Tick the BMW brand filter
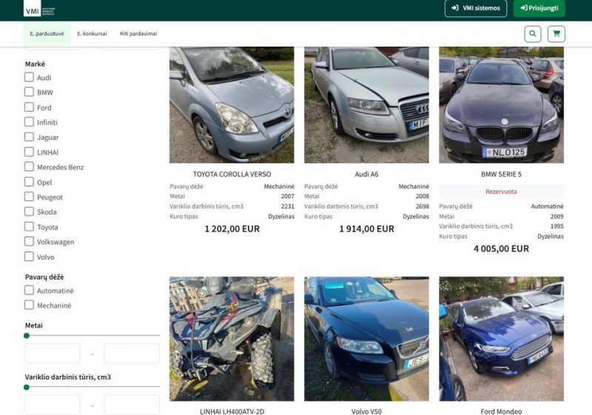Screen dimensions: 592x415 pyautogui.click(x=30, y=92)
